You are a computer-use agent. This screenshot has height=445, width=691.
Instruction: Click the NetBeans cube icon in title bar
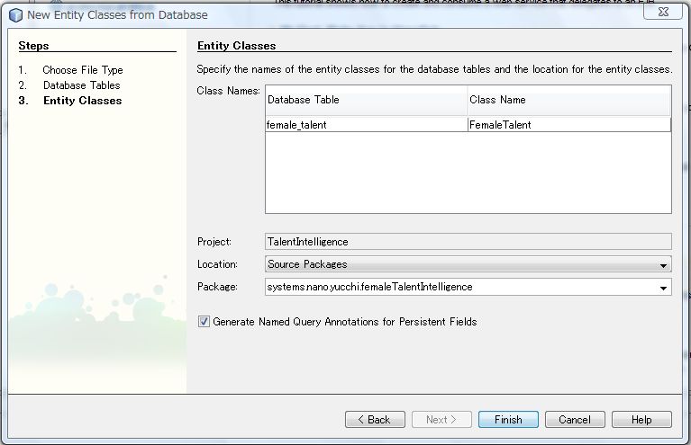tap(15, 14)
